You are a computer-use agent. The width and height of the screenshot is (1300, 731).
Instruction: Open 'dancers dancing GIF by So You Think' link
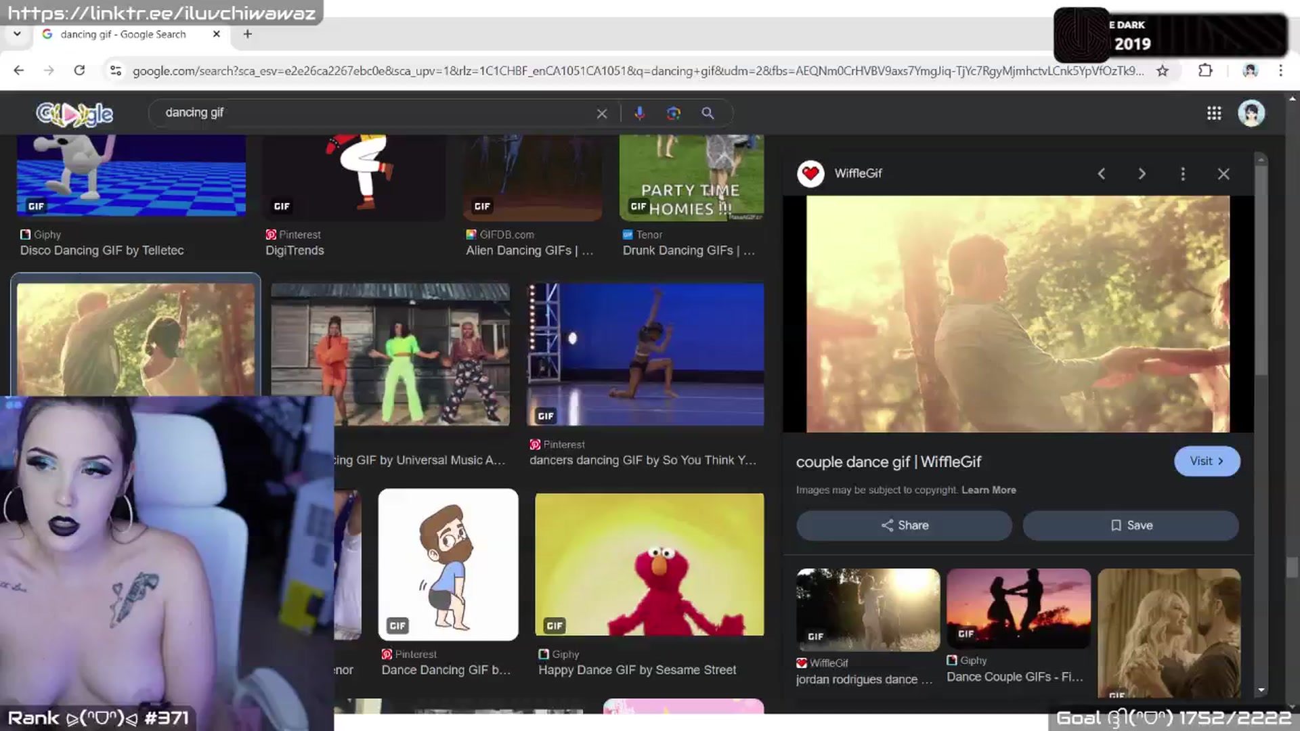[643, 460]
